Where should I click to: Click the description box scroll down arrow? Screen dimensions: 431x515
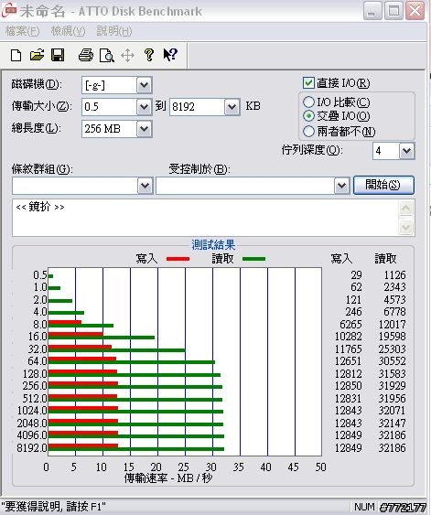click(x=406, y=227)
